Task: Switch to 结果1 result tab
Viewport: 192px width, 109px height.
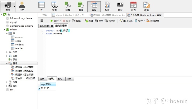Action: pos(52,79)
